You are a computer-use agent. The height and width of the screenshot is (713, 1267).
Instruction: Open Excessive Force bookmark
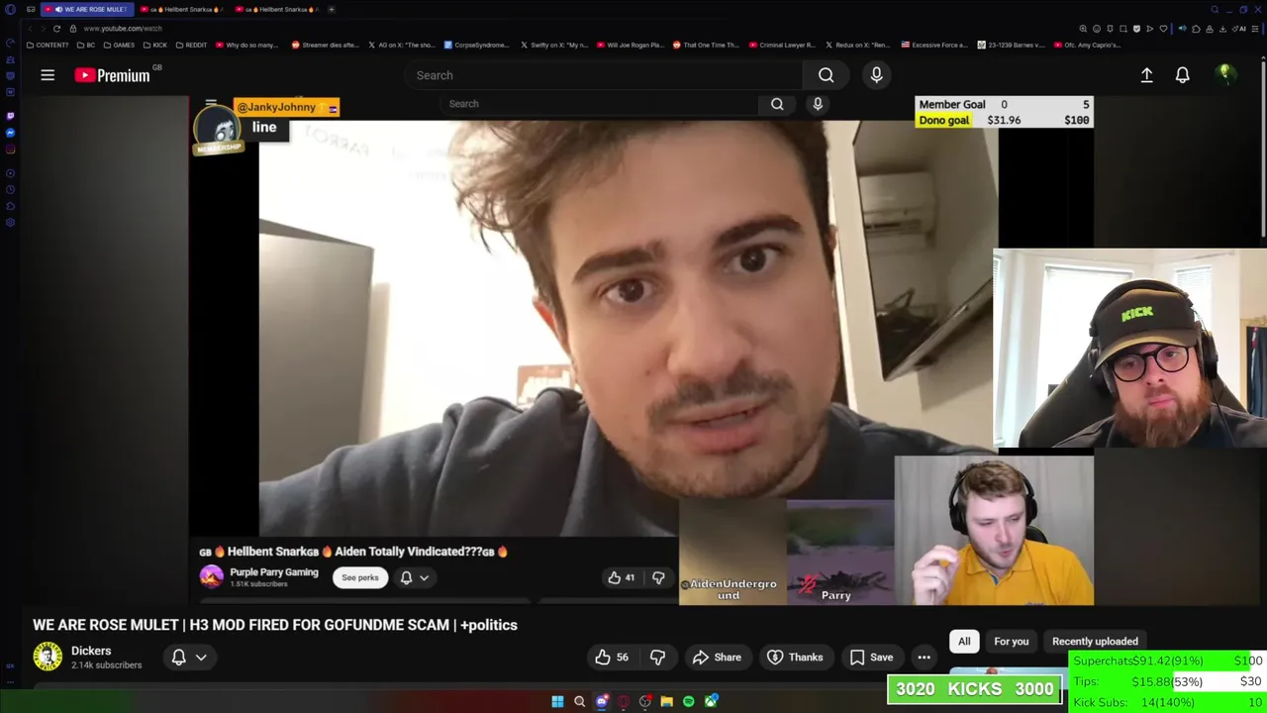(934, 45)
